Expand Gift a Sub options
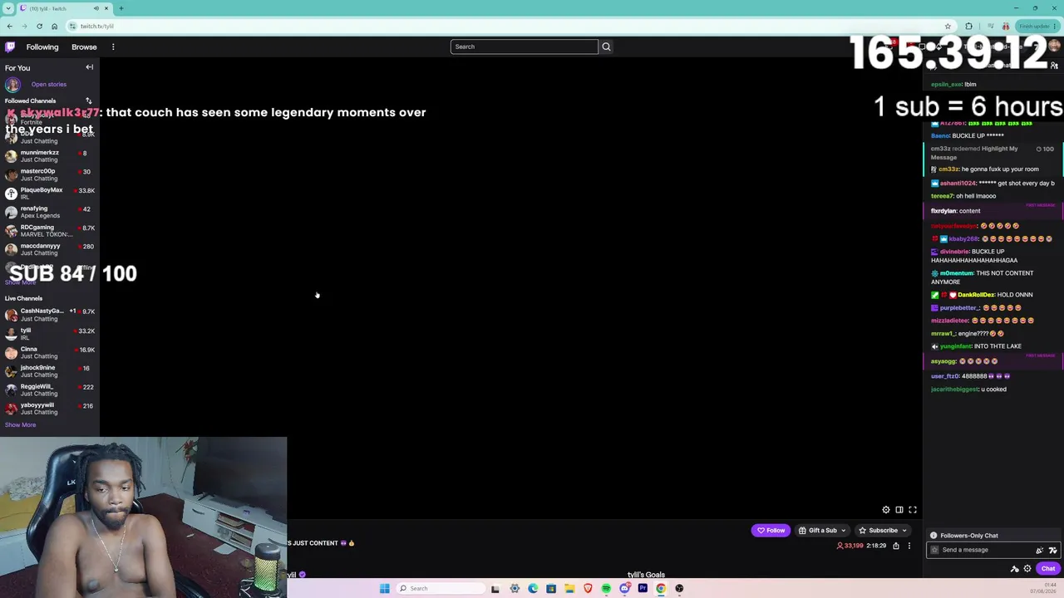 (x=843, y=531)
